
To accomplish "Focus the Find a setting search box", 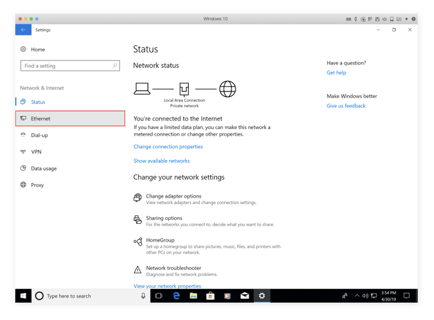I will click(x=70, y=66).
